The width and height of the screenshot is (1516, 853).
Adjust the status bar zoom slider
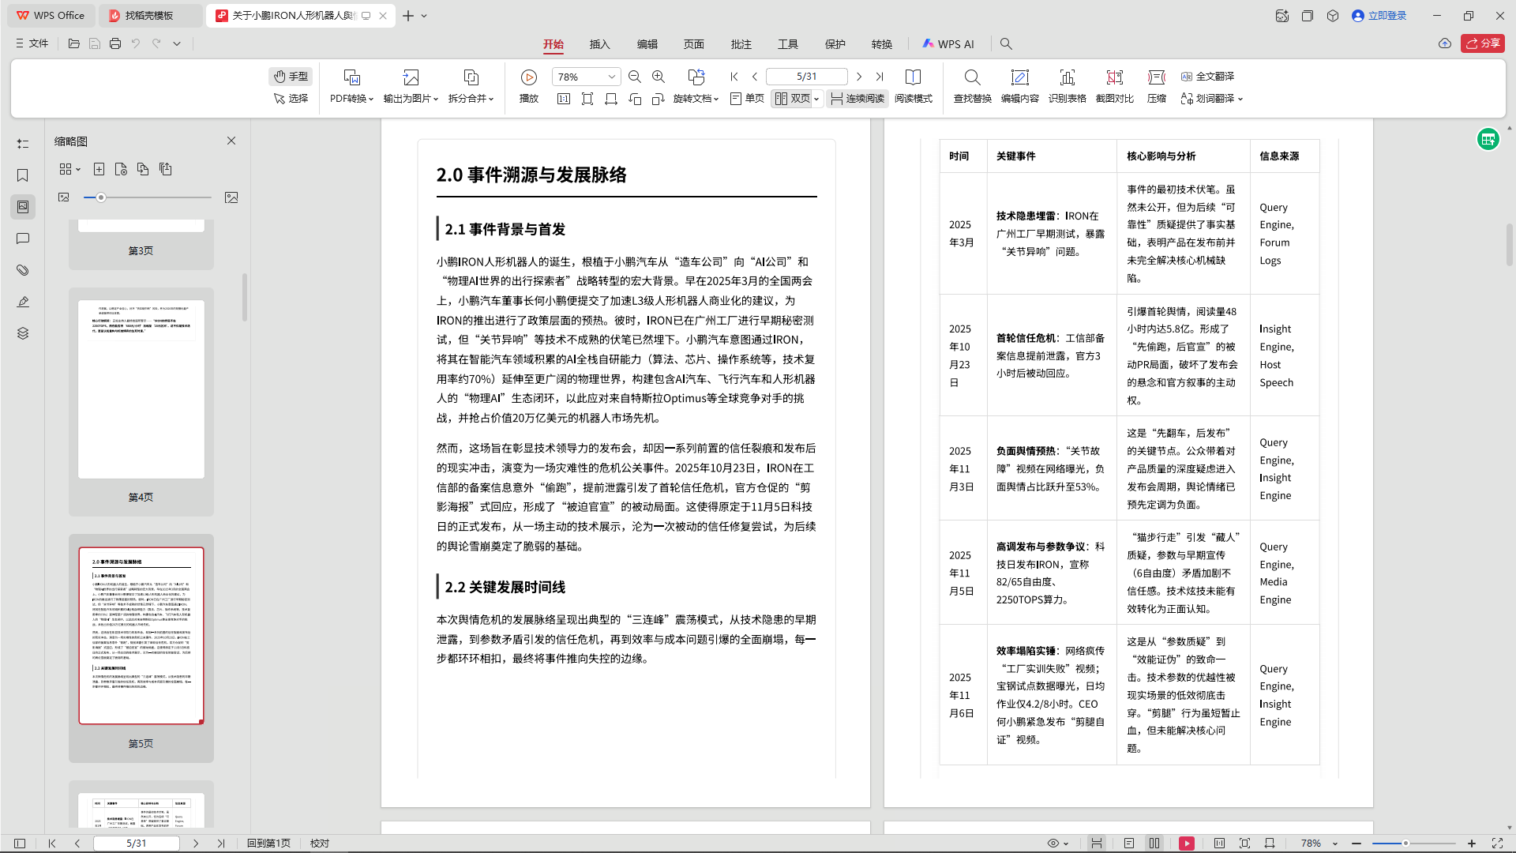[1406, 844]
